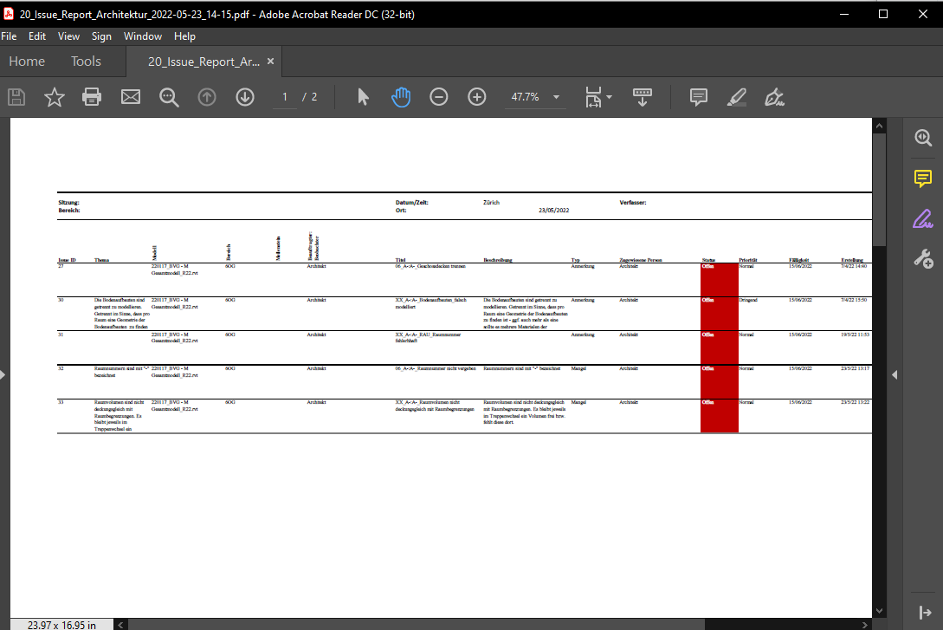The height and width of the screenshot is (630, 943).
Task: Click the Datum/Zeit: header label
Action: point(412,203)
